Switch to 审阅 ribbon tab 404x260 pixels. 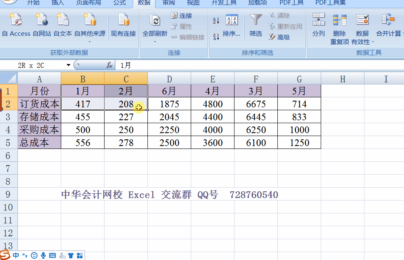(169, 2)
